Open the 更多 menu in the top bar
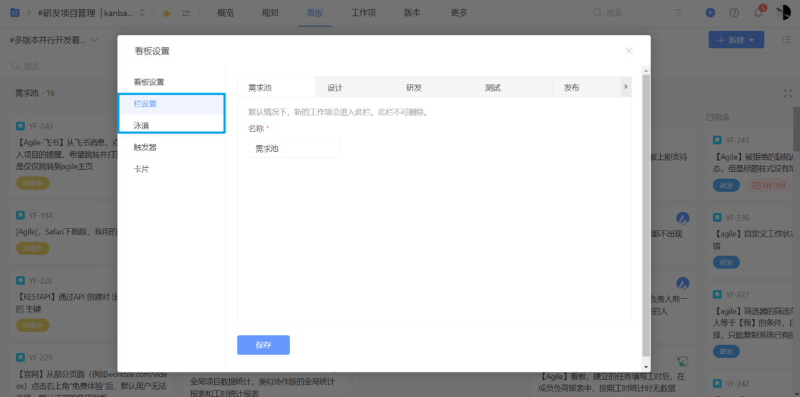800x397 pixels. point(458,12)
